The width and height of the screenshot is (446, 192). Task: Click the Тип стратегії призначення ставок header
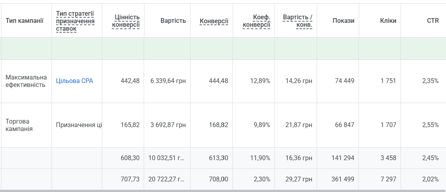[75, 21]
